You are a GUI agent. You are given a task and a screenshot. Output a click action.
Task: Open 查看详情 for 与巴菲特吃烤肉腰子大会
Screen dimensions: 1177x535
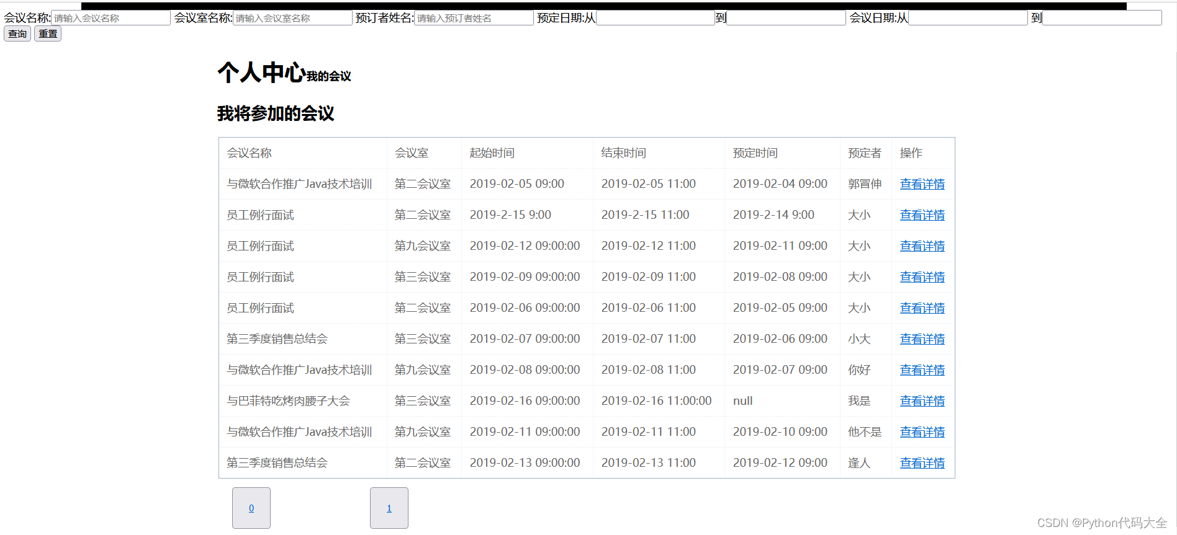[x=922, y=401]
